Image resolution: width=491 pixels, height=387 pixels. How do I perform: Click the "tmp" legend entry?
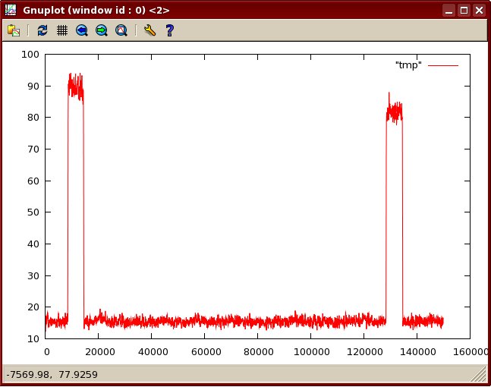point(408,65)
